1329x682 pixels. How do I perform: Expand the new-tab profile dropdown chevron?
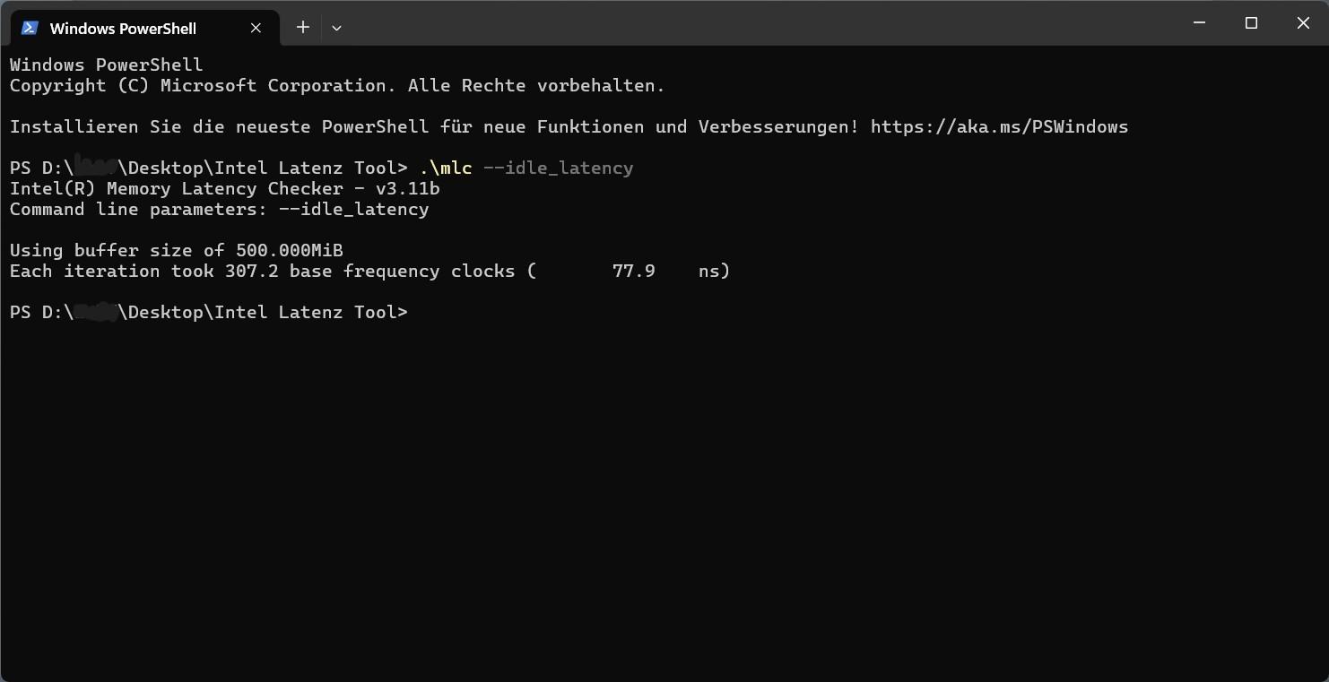tap(336, 28)
